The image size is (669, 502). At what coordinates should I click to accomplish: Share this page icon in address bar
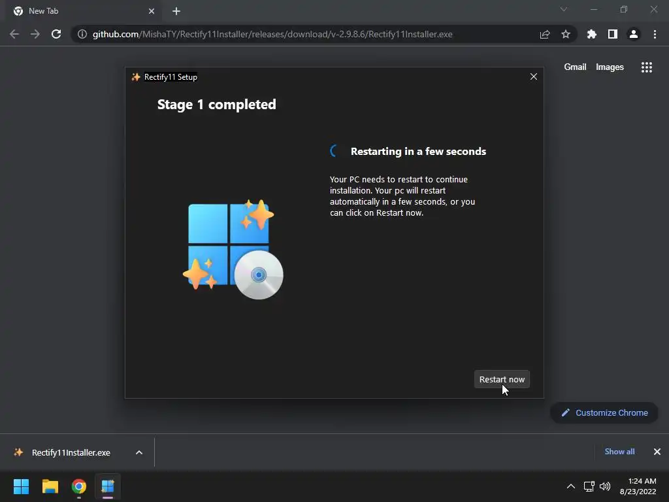(x=545, y=34)
